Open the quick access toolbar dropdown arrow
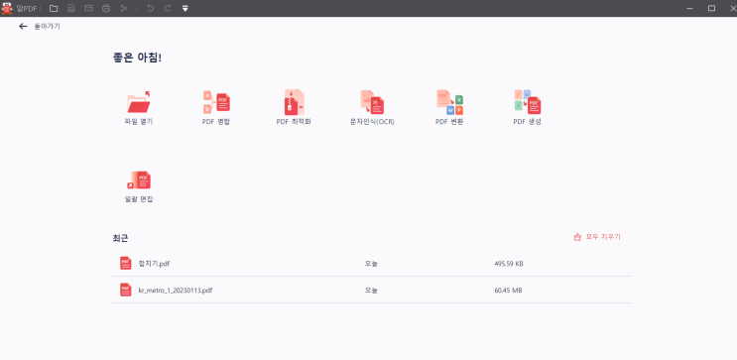 (185, 9)
